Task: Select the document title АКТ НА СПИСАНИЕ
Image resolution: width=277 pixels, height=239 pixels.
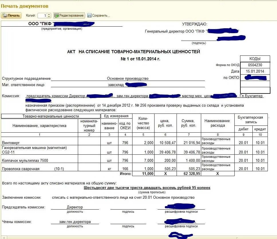Action: pos(134,52)
